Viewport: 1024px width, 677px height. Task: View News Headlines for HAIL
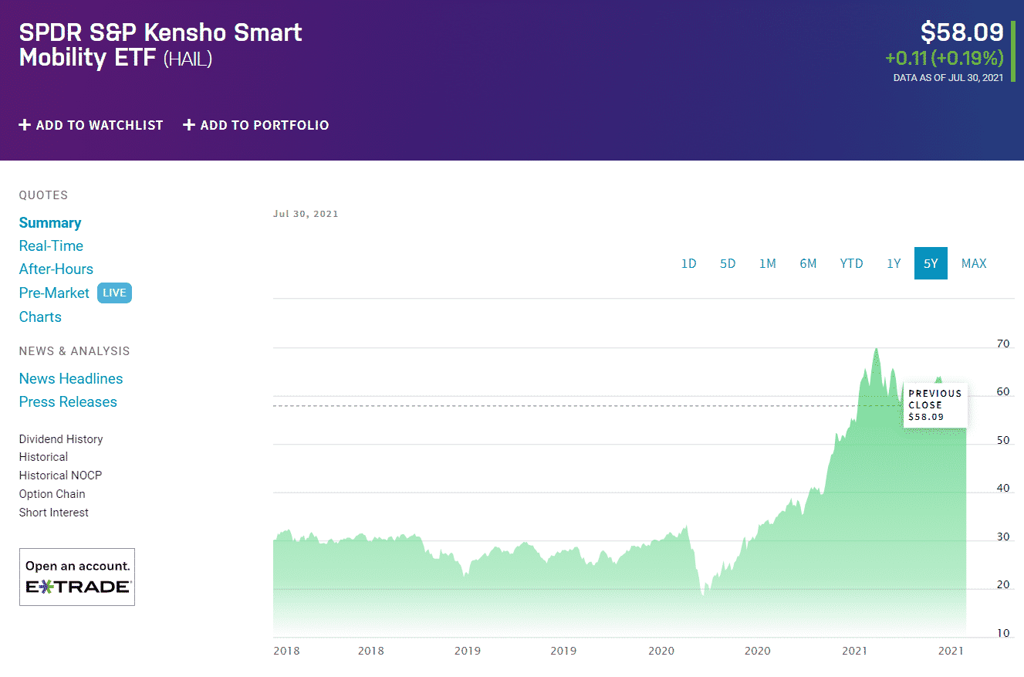(x=70, y=378)
